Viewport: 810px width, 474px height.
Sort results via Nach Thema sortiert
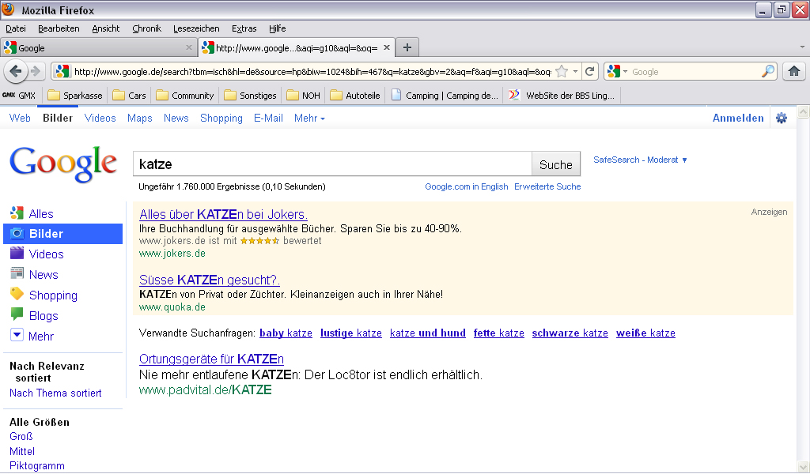[x=55, y=393]
